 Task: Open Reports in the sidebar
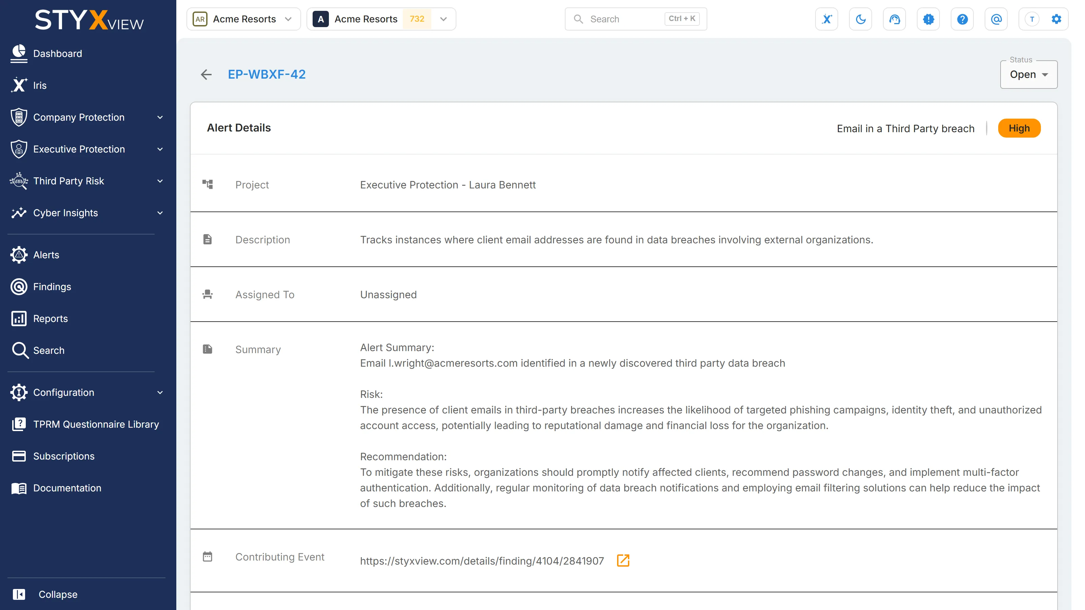coord(88,319)
